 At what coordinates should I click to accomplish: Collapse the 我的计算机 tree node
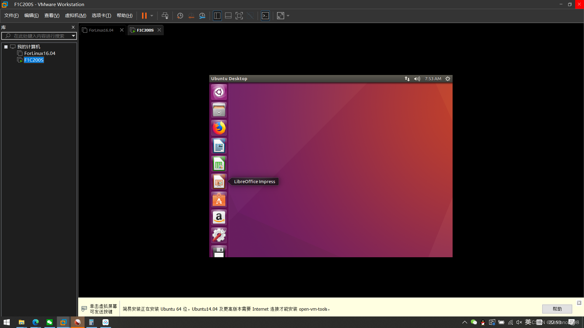point(6,47)
